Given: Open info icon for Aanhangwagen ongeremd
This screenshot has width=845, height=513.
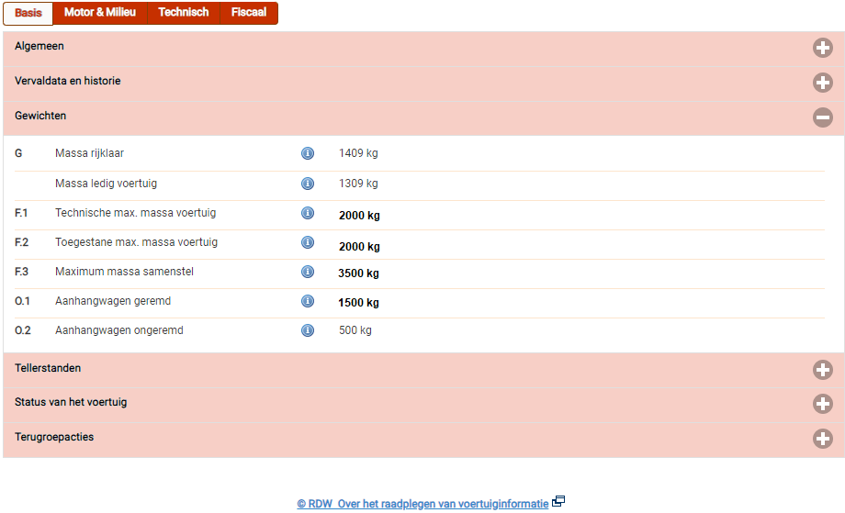Looking at the screenshot, I should click(308, 330).
